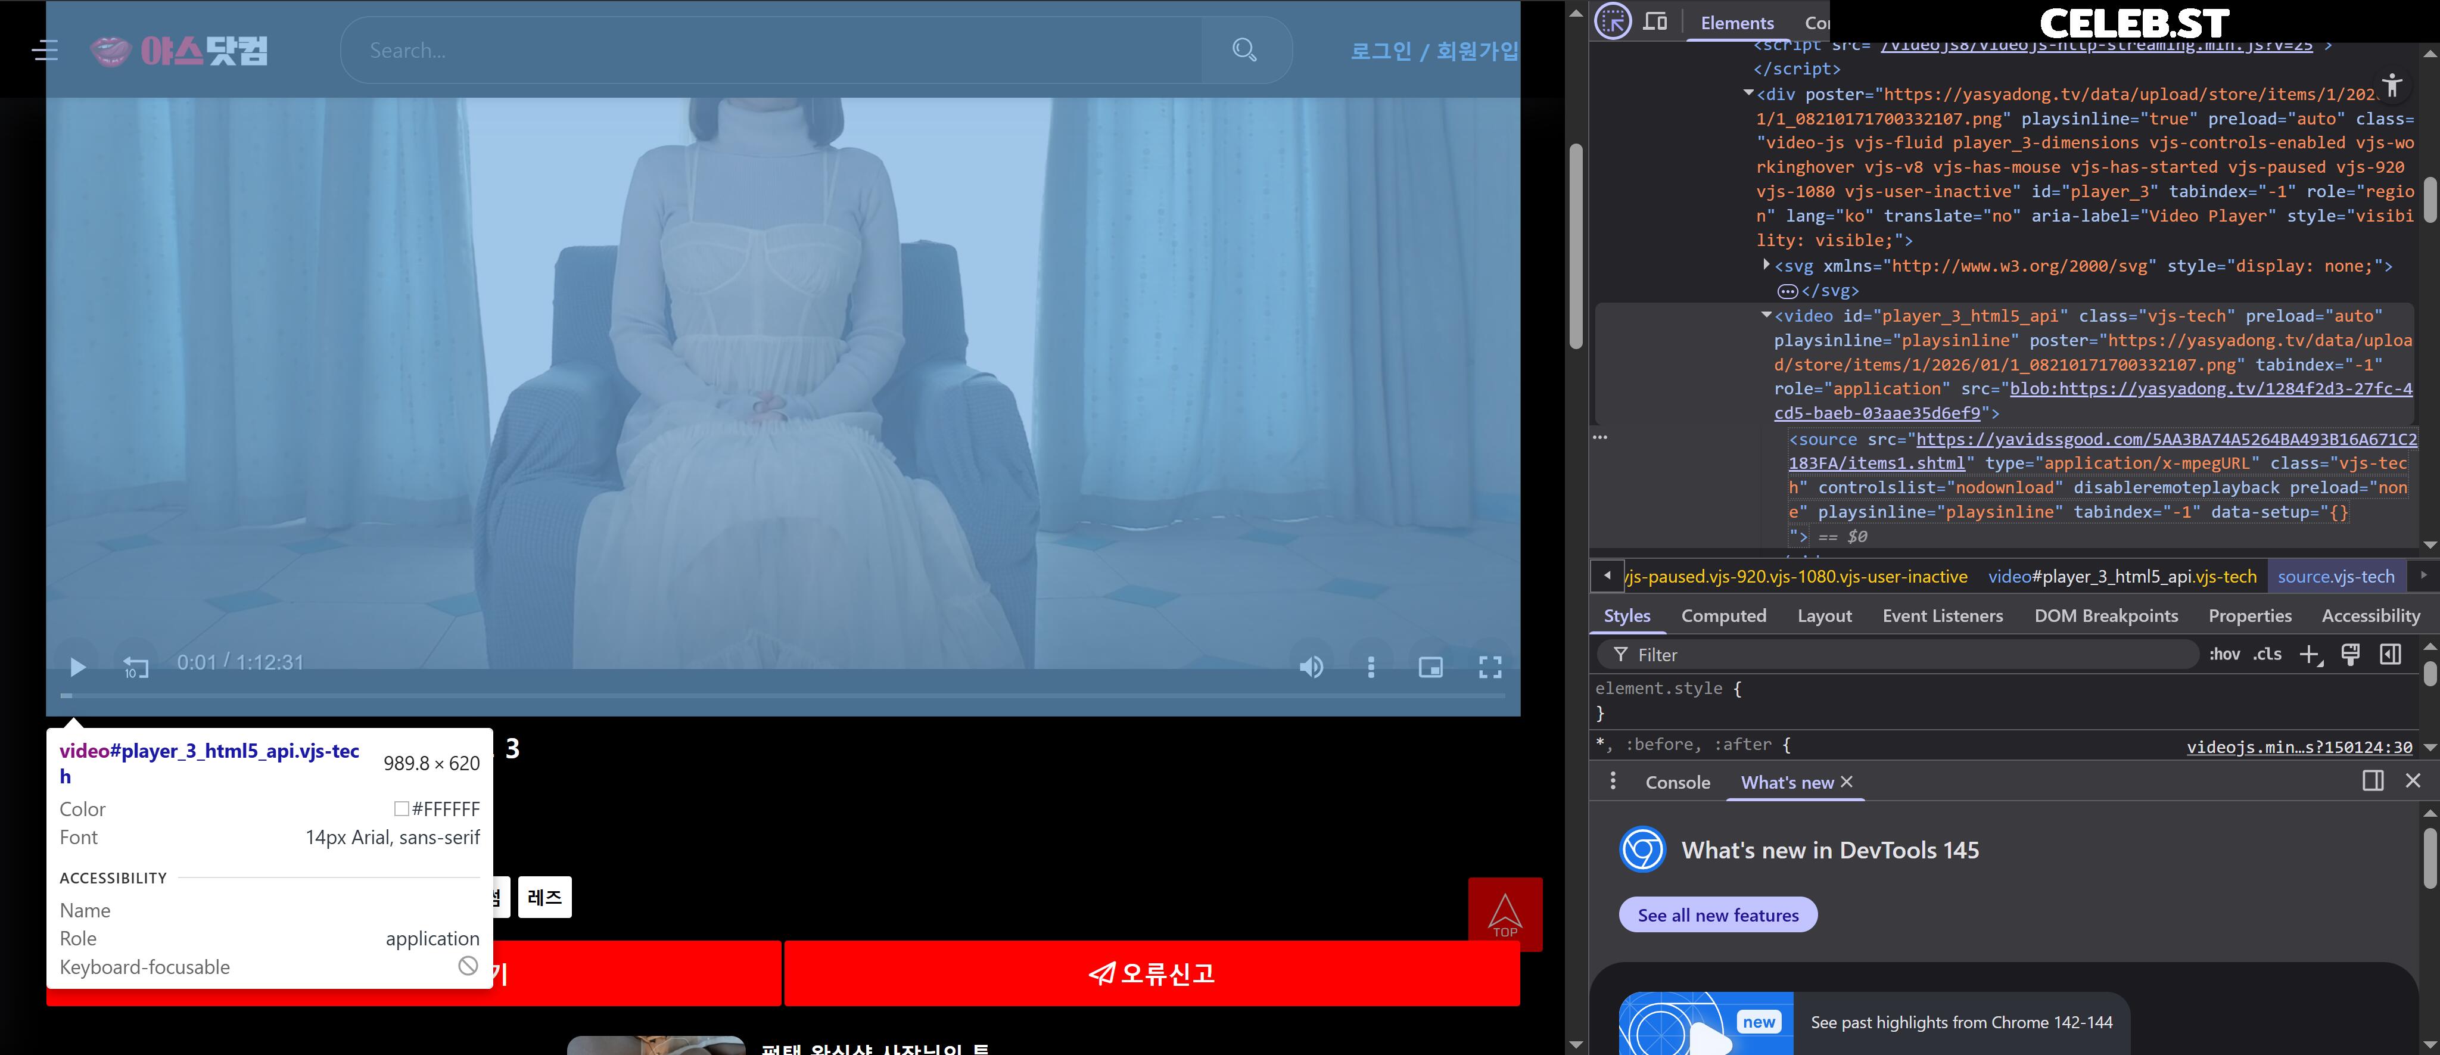Focus the Search input field
This screenshot has height=1055, width=2440.
click(x=772, y=50)
